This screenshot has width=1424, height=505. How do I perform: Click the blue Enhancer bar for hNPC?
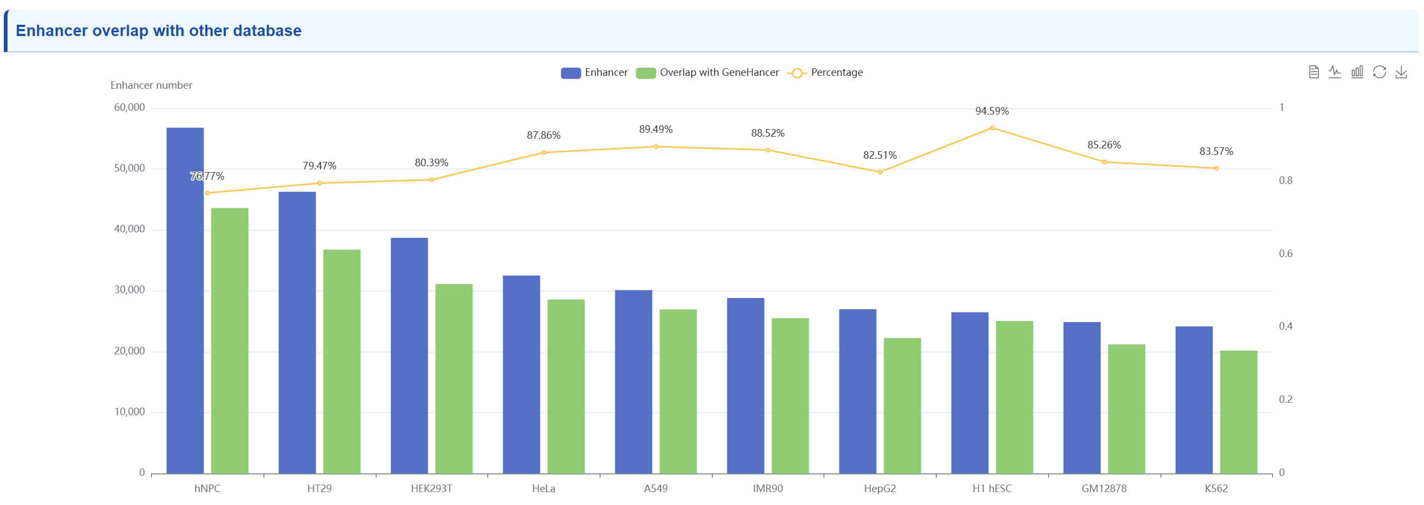(185, 301)
